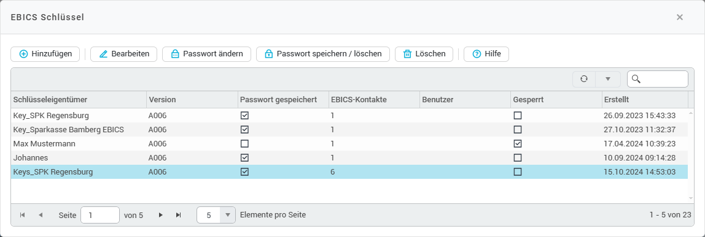Viewport: 705px width, 237px height.
Task: Click Passwort speichern / löschen button
Action: point(323,54)
